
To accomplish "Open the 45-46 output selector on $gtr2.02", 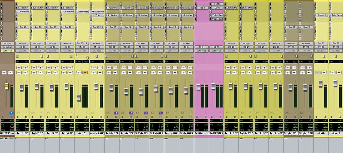I will (x=37, y=47).
